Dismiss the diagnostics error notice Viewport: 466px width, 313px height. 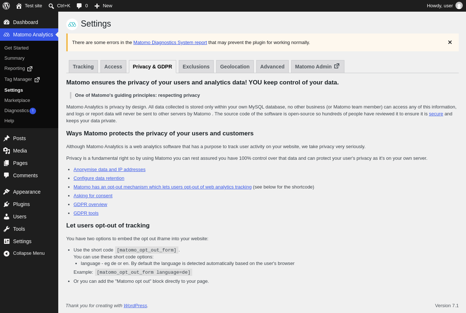click(450, 42)
